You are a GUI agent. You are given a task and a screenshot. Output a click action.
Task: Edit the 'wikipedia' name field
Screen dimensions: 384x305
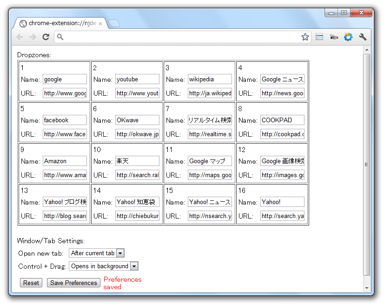210,79
